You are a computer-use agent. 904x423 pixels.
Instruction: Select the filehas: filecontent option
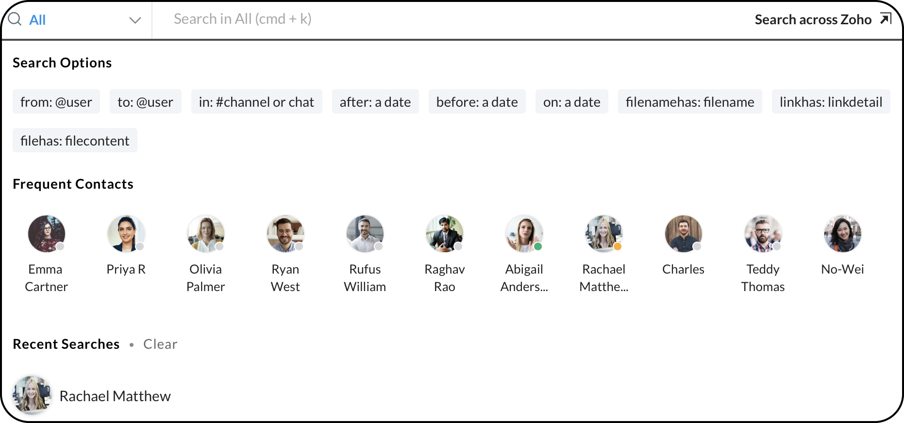[75, 141]
